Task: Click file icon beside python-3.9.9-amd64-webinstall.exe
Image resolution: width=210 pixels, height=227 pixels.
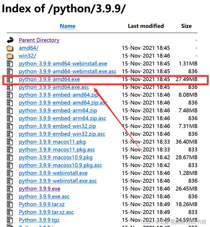Action: [x=10, y=64]
